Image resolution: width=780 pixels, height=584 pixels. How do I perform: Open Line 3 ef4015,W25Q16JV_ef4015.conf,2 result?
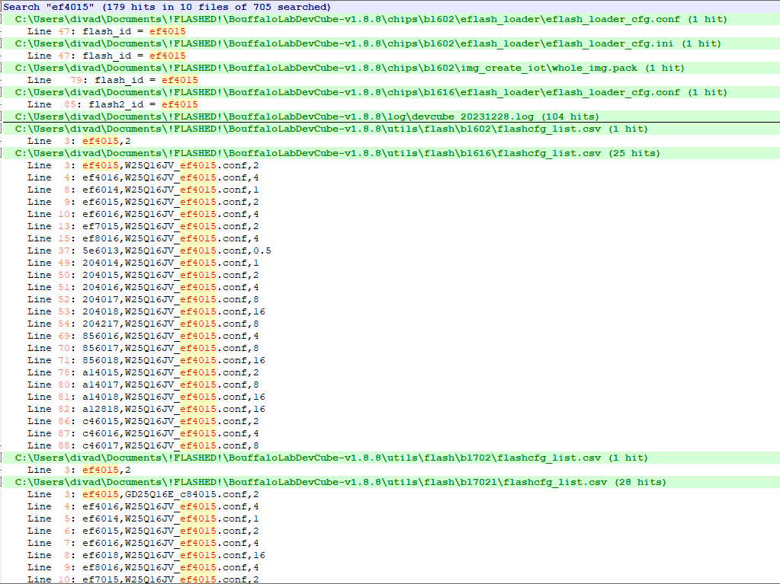pos(143,165)
